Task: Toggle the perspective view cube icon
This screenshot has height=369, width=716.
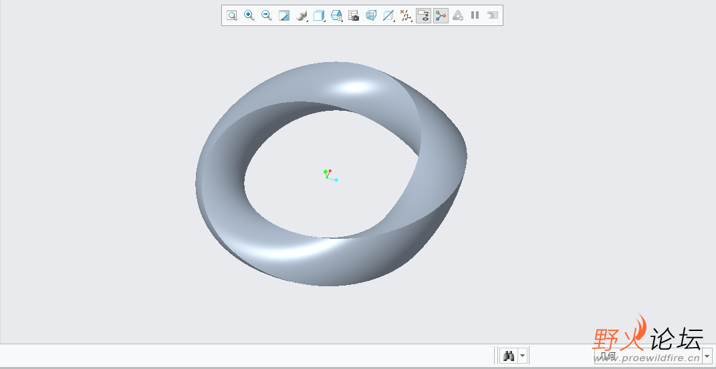Action: 371,15
